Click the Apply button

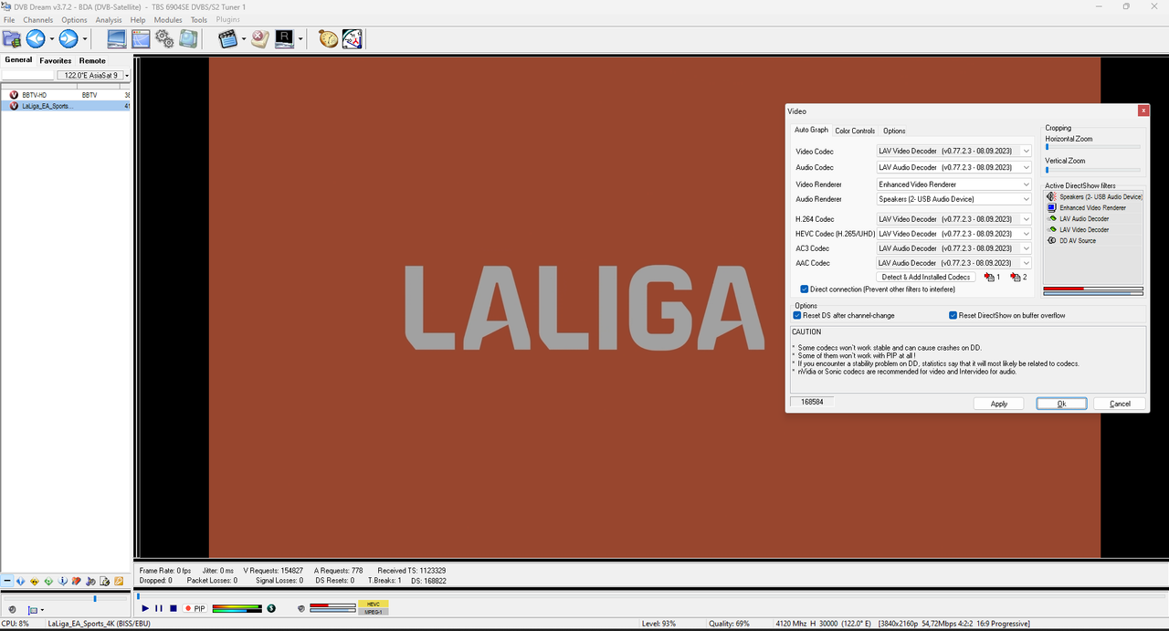pos(999,404)
